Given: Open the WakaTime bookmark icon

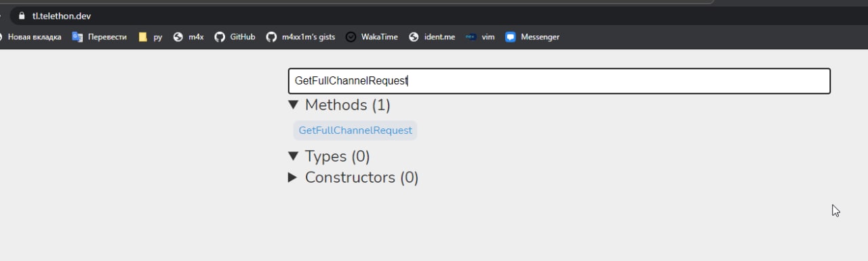Looking at the screenshot, I should tap(351, 37).
